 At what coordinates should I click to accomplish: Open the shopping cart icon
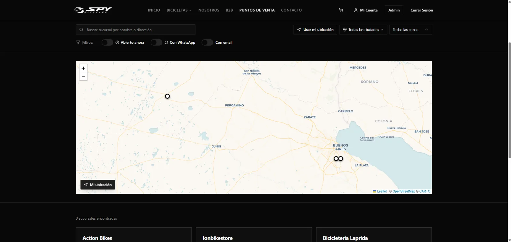[x=341, y=10]
